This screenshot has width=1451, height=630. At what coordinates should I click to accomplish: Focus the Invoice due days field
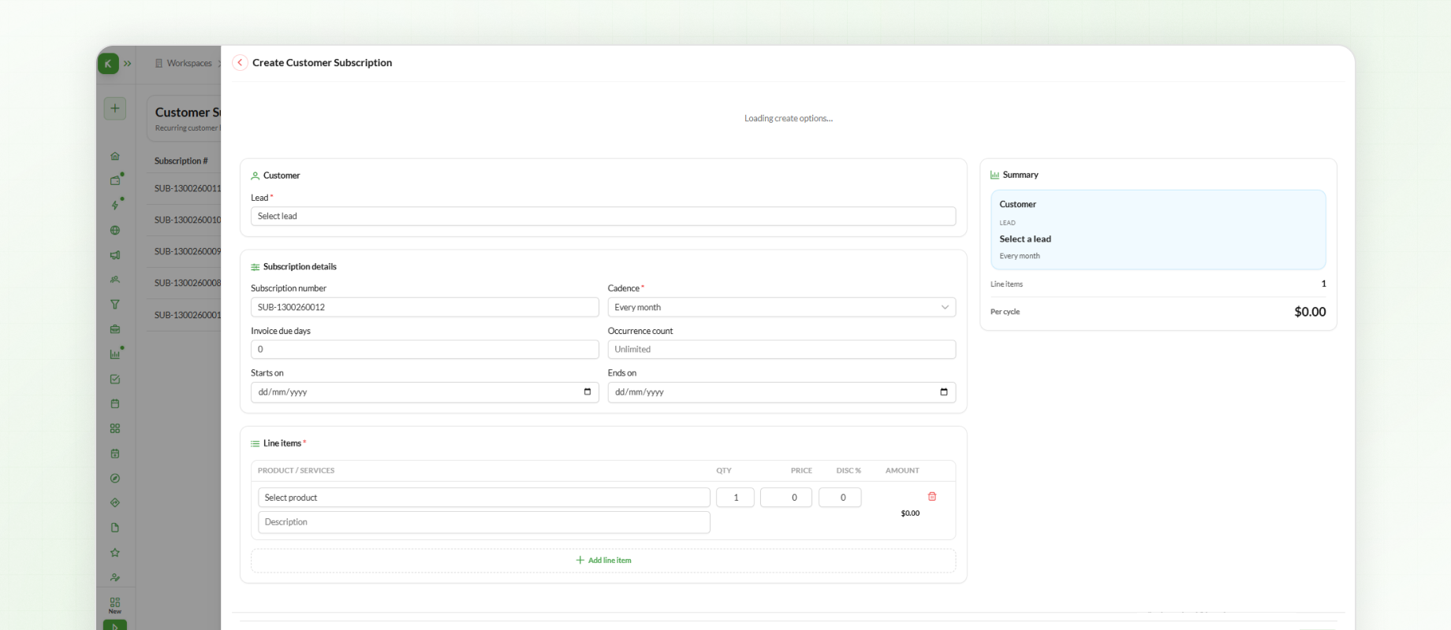(x=425, y=350)
